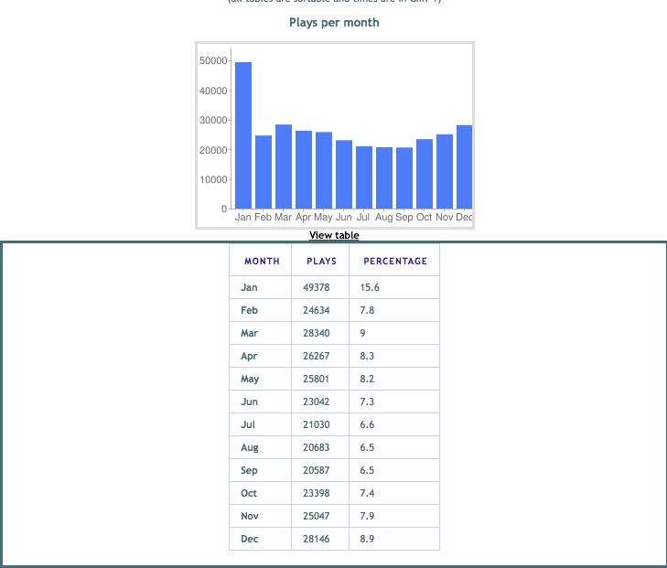Select plays value 49378
This screenshot has height=568, width=667.
click(316, 287)
